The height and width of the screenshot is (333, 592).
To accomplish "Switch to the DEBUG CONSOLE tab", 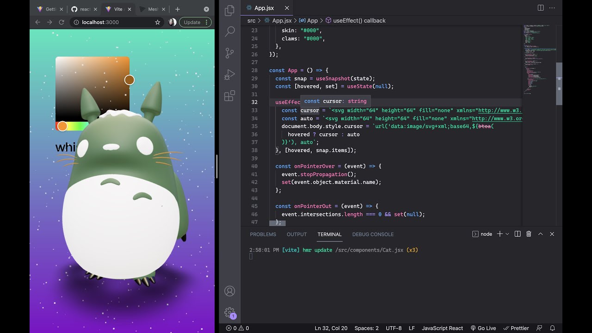I will (373, 234).
